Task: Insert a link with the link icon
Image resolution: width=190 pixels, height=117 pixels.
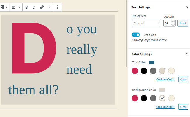Action: (42, 7)
